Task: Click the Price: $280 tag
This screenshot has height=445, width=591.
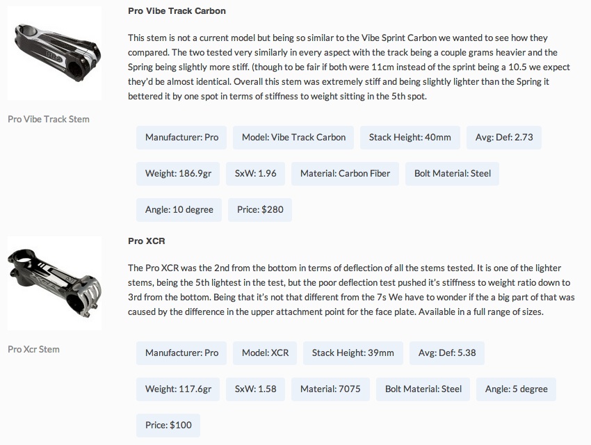Action: (260, 209)
